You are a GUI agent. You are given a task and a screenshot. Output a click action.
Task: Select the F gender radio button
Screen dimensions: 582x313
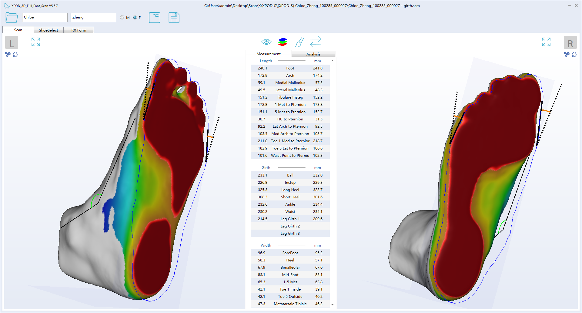tap(135, 18)
